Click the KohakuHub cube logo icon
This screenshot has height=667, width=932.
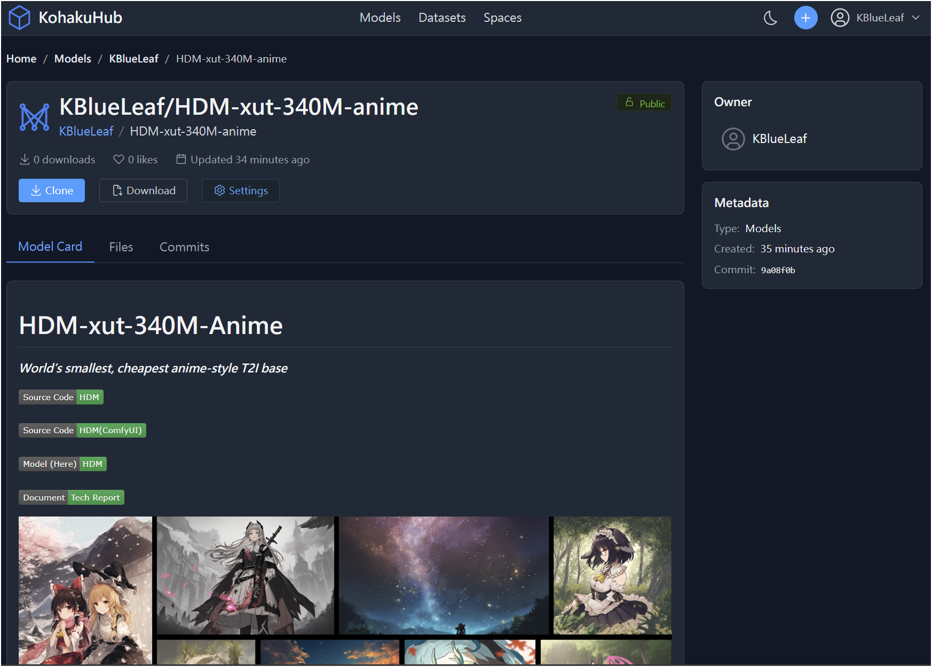[20, 18]
